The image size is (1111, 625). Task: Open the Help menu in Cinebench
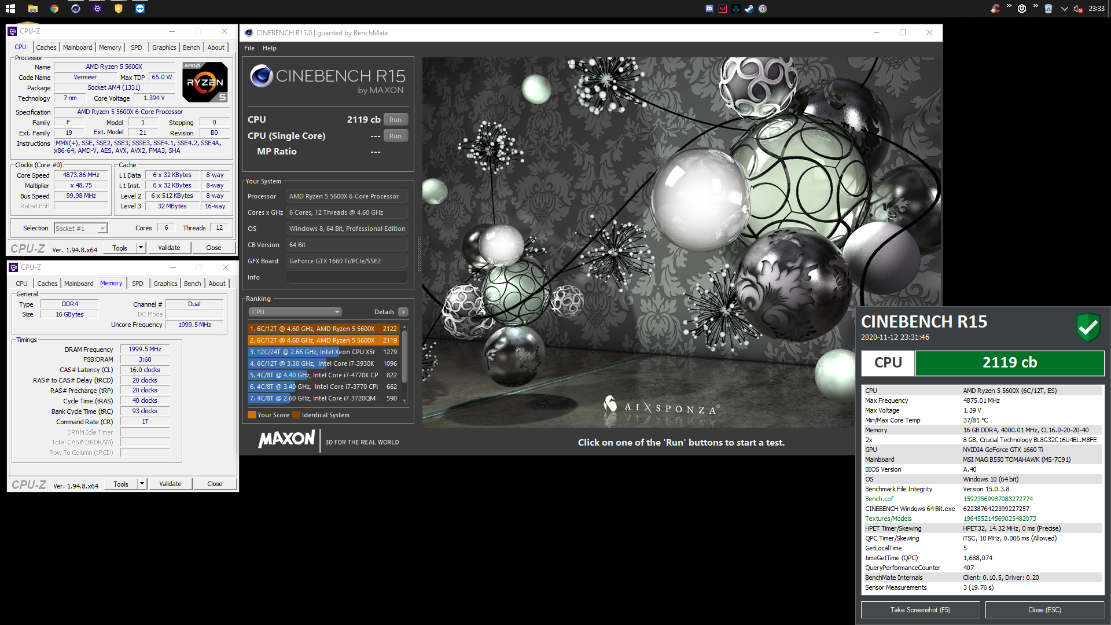269,48
